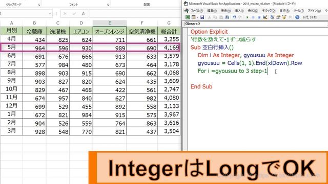Screen dimensions: 328x184
Task: Run the macro with green play icon
Action: 247,17
